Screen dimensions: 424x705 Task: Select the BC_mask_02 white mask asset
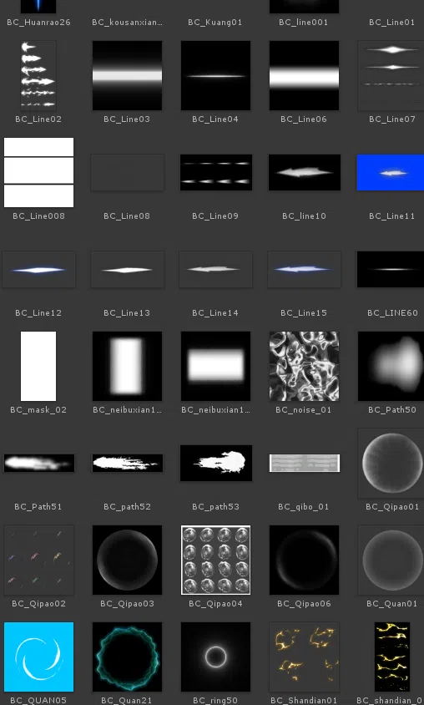tap(38, 366)
